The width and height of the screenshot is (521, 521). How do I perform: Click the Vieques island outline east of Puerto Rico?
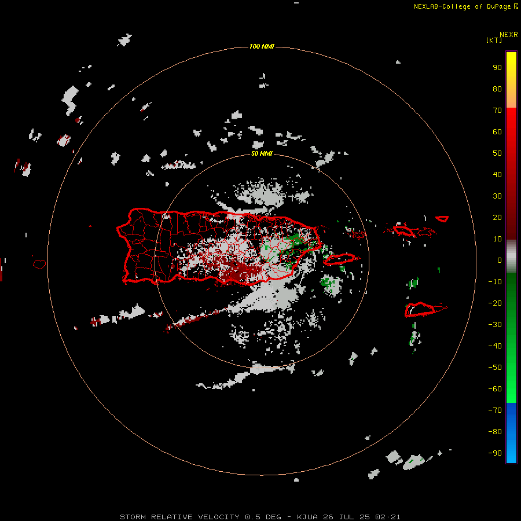pos(341,259)
